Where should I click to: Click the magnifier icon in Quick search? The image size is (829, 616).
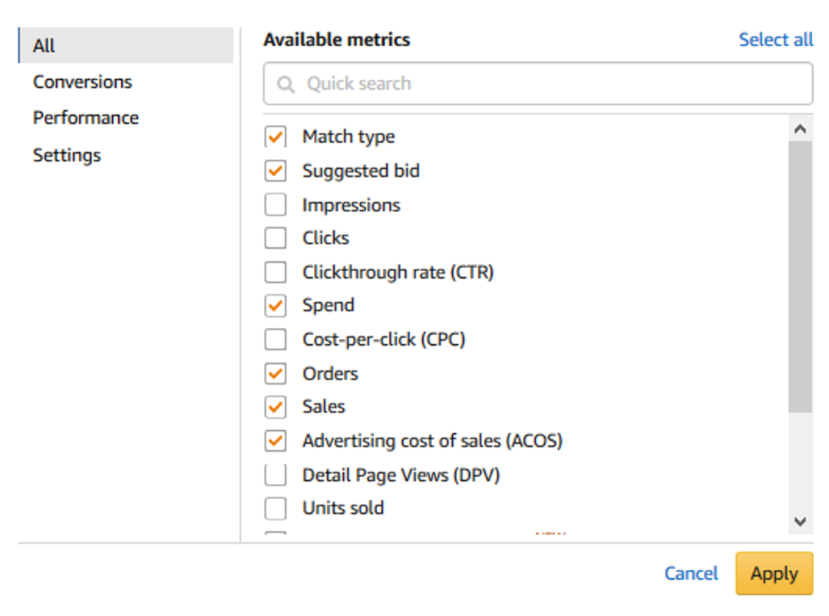286,84
